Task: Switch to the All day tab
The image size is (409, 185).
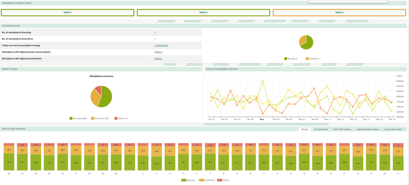Action: coord(305,129)
